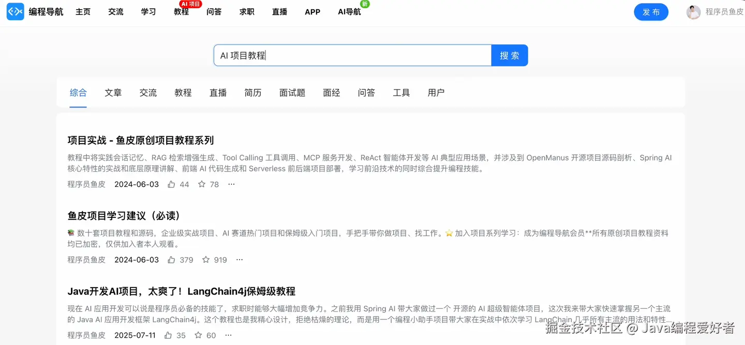The height and width of the screenshot is (345, 745).
Task: Open Java开发AI项目 LangChain4j保姆级教程 result
Action: pos(182,291)
